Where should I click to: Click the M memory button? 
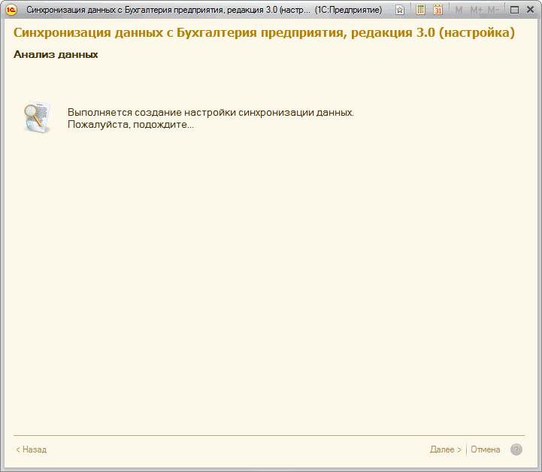[459, 10]
